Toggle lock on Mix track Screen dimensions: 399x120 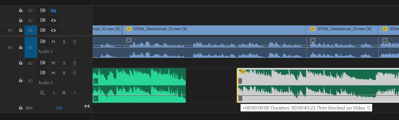tap(21, 108)
